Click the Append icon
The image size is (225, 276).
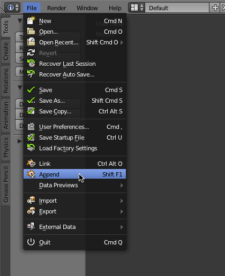31,174
